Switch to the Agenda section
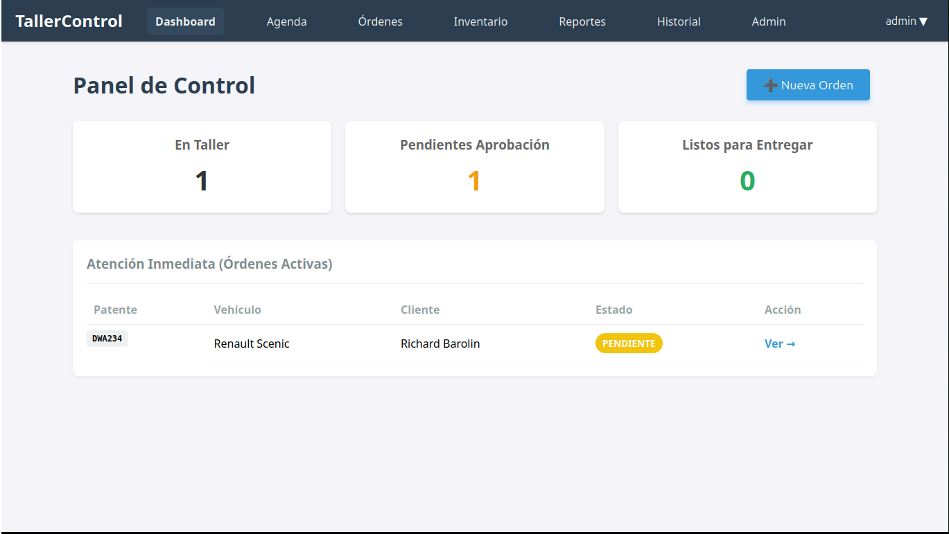Image resolution: width=949 pixels, height=534 pixels. pos(286,21)
